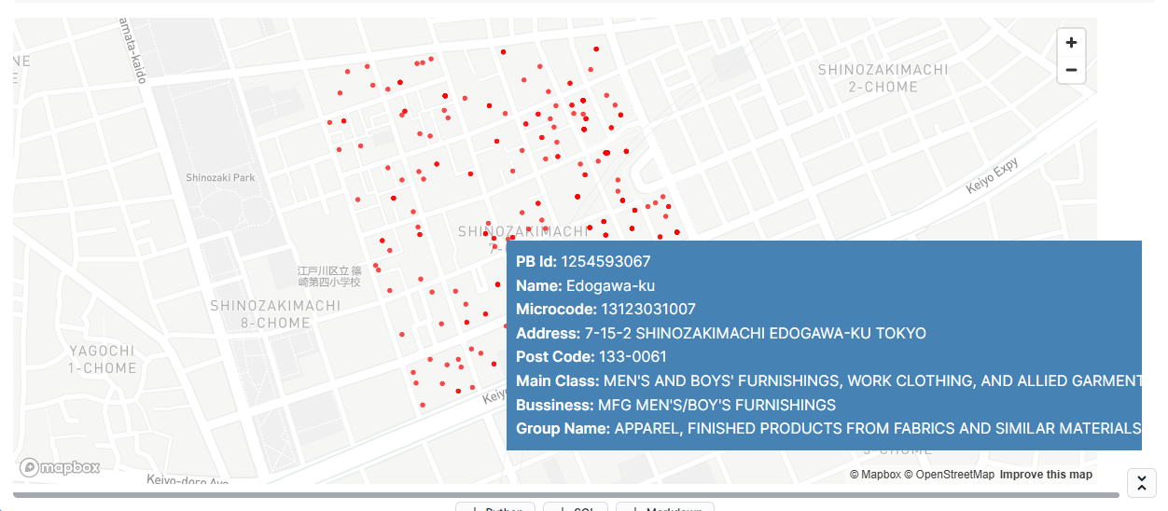
Task: Select the Name: Edogawa-ku tooltip line
Action: coord(585,285)
